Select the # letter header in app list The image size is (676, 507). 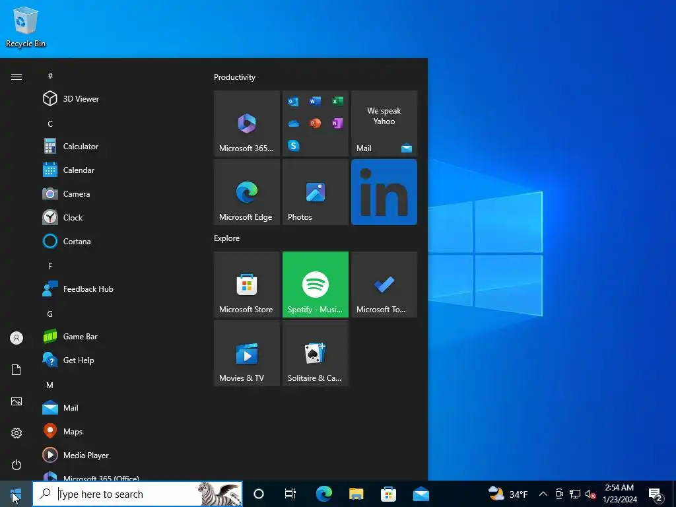pyautogui.click(x=50, y=76)
